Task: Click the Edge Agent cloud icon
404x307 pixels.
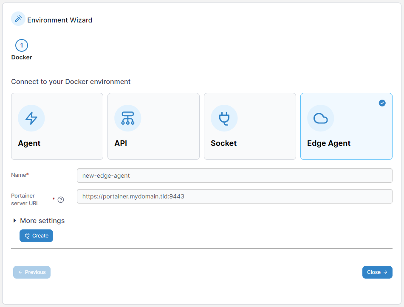Action: click(x=320, y=118)
